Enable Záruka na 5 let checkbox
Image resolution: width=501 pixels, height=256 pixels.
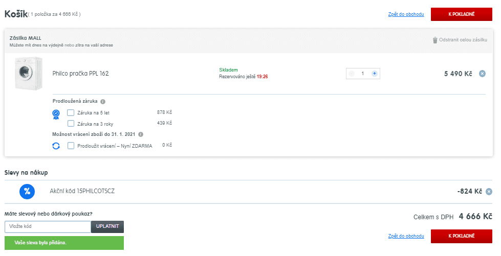point(71,113)
